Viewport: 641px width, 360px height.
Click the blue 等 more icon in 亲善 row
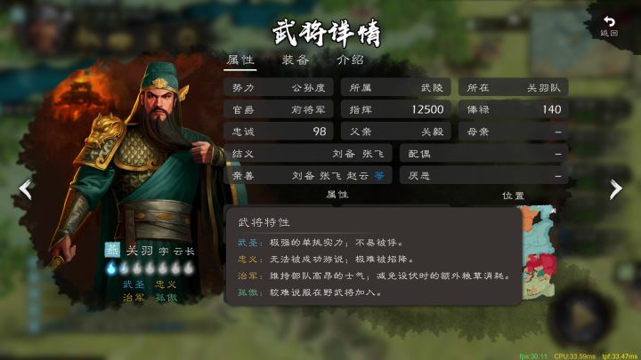click(x=380, y=175)
